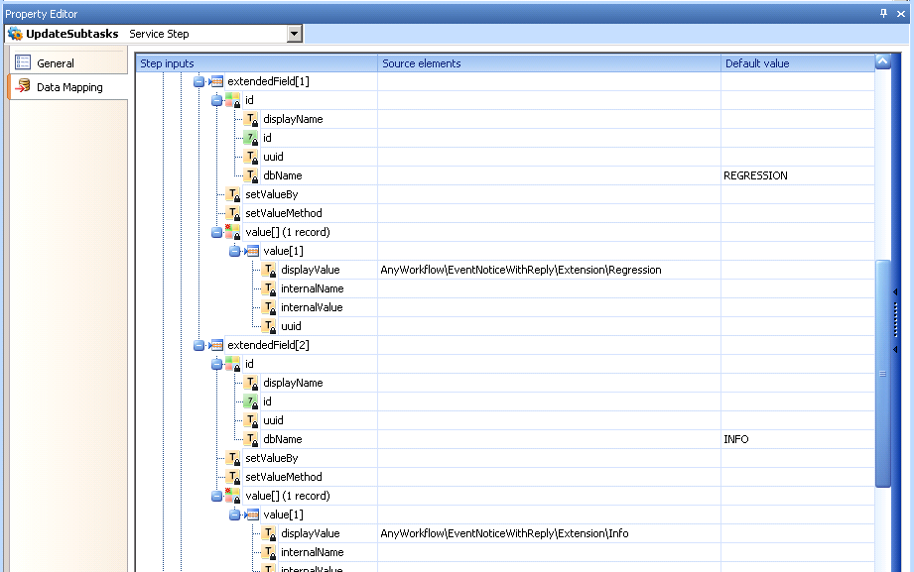Click the General tab icon
The image size is (914, 572).
[x=23, y=63]
